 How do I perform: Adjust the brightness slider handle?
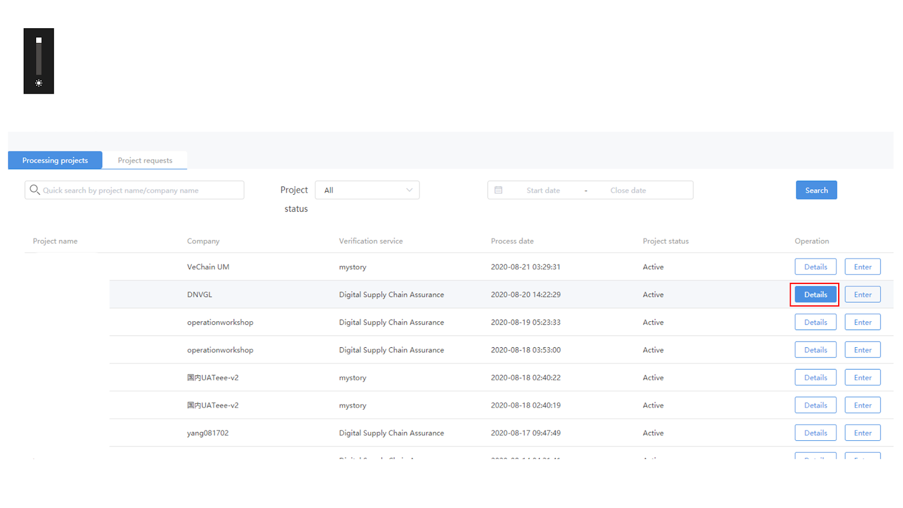tap(39, 40)
